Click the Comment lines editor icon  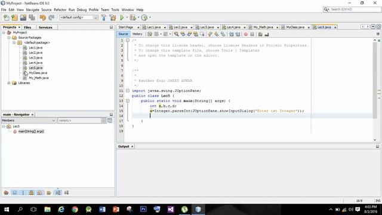260,35
